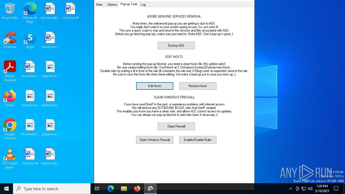
Task: Open the CCleaner desktop shortcut
Action: click(10, 40)
